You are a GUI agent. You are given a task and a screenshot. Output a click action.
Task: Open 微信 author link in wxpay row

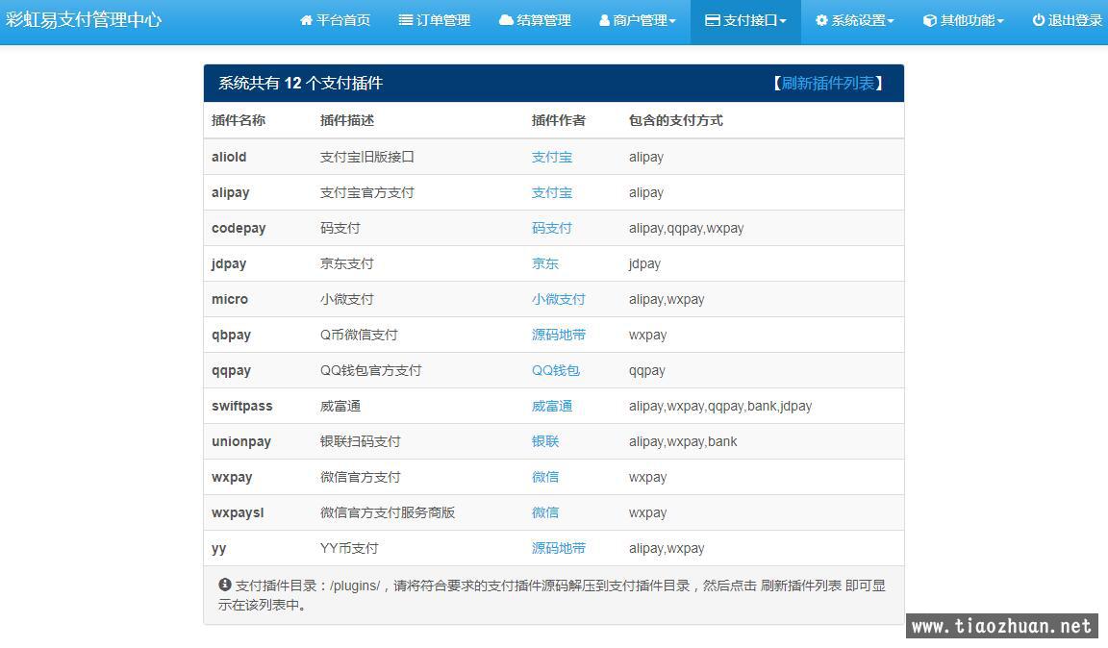544,477
